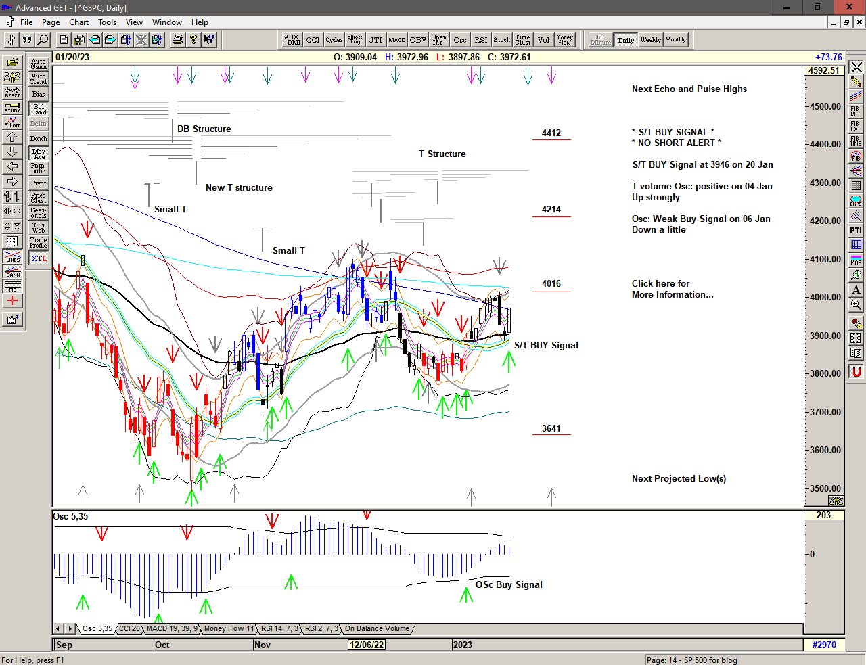Open the FIB RET retracement tool
Image resolution: width=866 pixels, height=665 pixels.
click(856, 112)
